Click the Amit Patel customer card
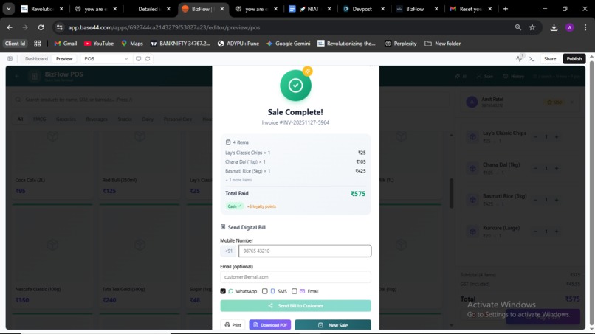 (x=520, y=102)
